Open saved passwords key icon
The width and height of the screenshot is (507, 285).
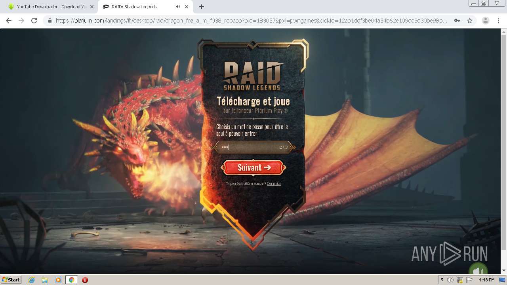pos(457,21)
